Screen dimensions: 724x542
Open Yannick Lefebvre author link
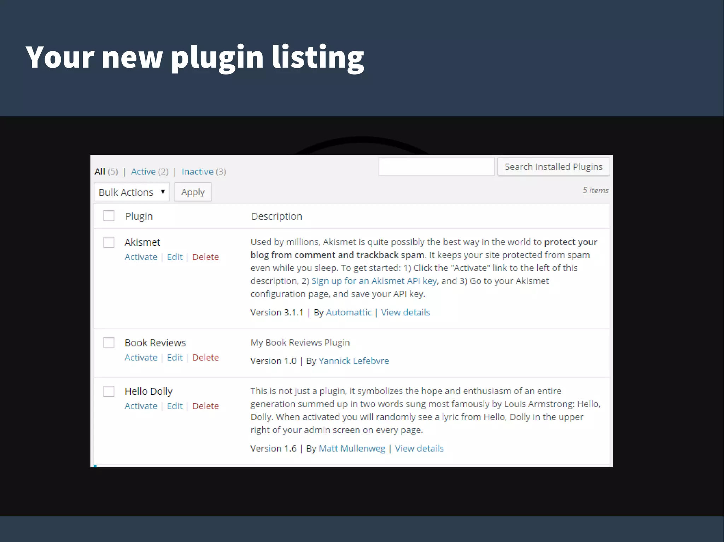click(354, 361)
